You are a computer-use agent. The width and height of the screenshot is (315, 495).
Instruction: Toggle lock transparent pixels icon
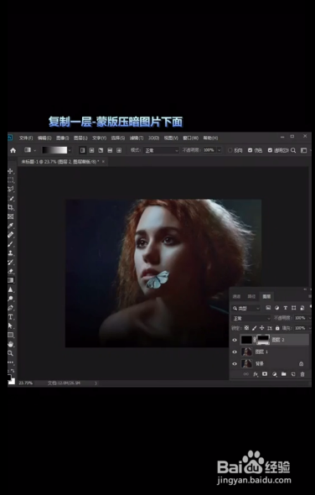pyautogui.click(x=246, y=328)
